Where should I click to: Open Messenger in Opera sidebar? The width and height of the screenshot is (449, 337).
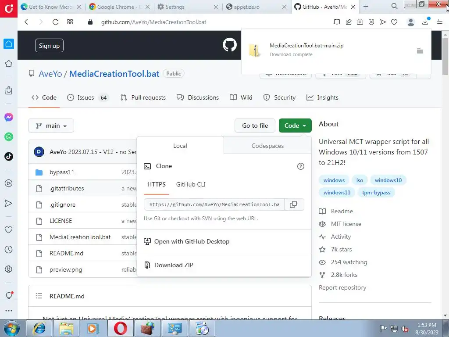pyautogui.click(x=9, y=117)
